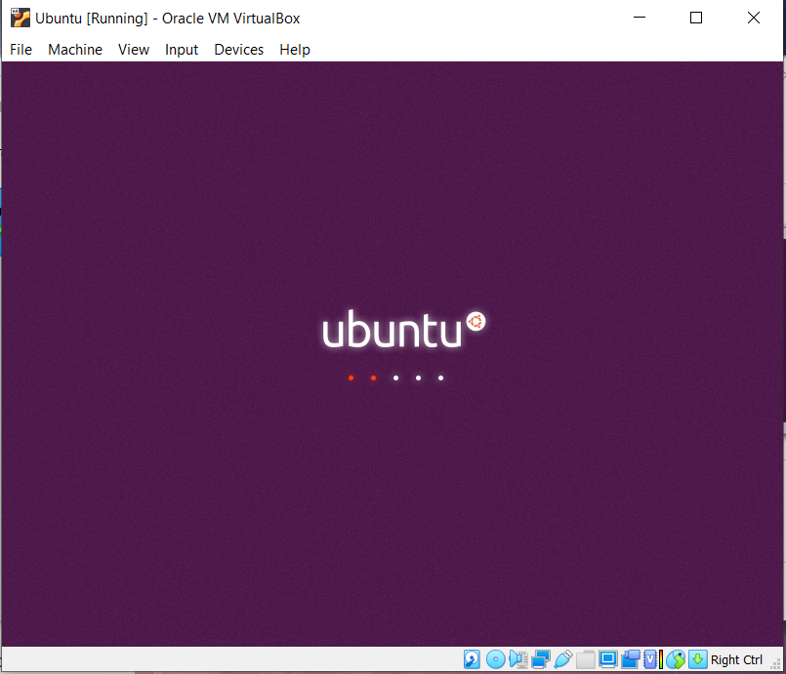786x674 pixels.
Task: Open the View menu
Action: coord(134,50)
